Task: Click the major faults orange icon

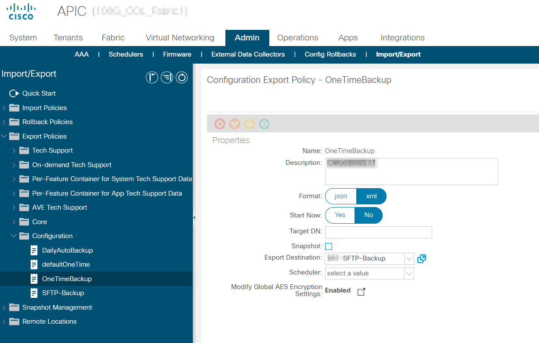Action: point(235,124)
